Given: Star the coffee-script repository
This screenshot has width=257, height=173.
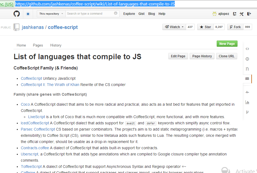Looking at the screenshot, I should [x=205, y=27].
